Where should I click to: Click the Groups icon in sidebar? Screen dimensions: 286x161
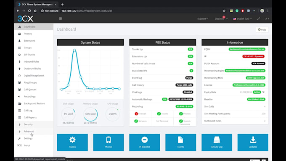point(19,48)
